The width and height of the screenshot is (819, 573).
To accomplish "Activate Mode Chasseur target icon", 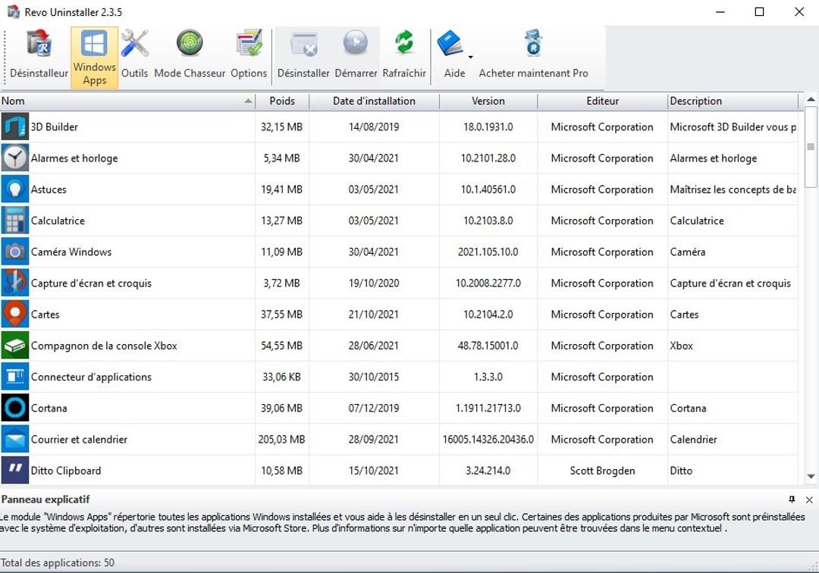I will point(190,56).
